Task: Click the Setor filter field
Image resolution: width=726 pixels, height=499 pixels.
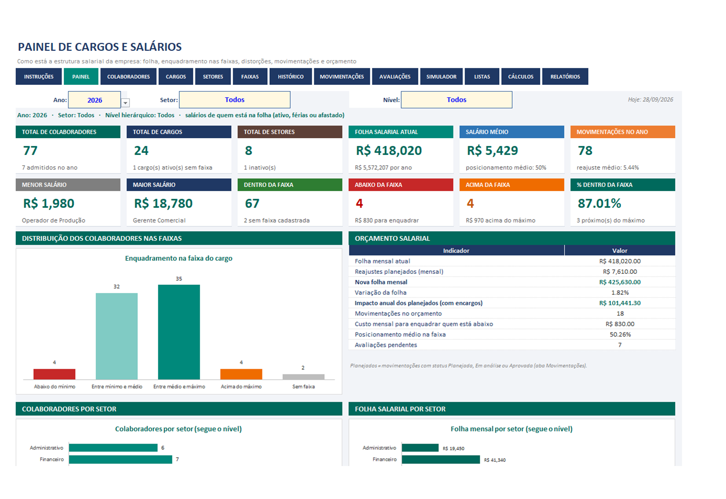Action: click(235, 99)
